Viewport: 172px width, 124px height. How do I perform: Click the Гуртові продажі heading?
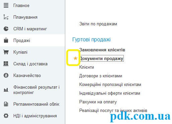click(x=91, y=39)
